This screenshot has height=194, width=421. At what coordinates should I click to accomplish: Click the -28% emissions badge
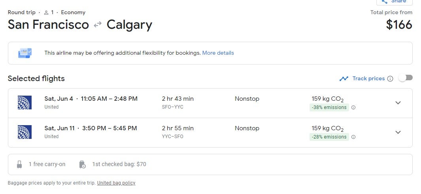tap(329, 137)
